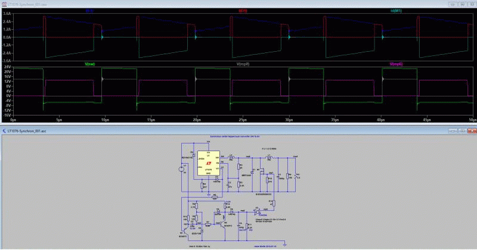The height and width of the screenshot is (250, 477).
Task: Click the 24V voltage axis label
Action: coord(7,67)
